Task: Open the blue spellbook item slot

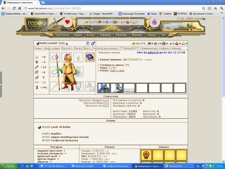Action: [x=90, y=57]
